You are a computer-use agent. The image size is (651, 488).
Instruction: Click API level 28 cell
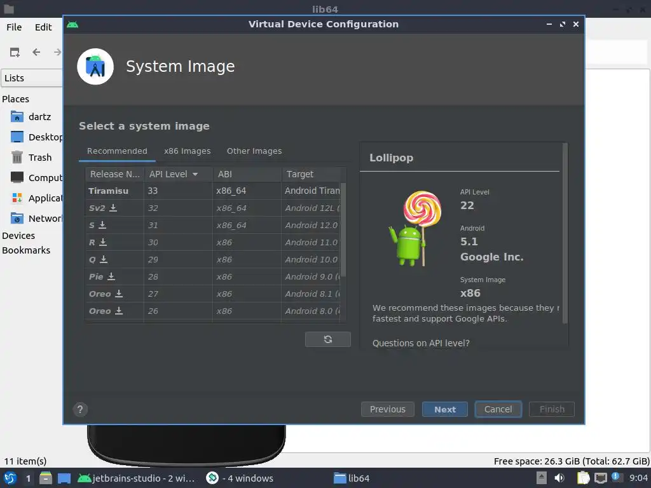tap(178, 276)
